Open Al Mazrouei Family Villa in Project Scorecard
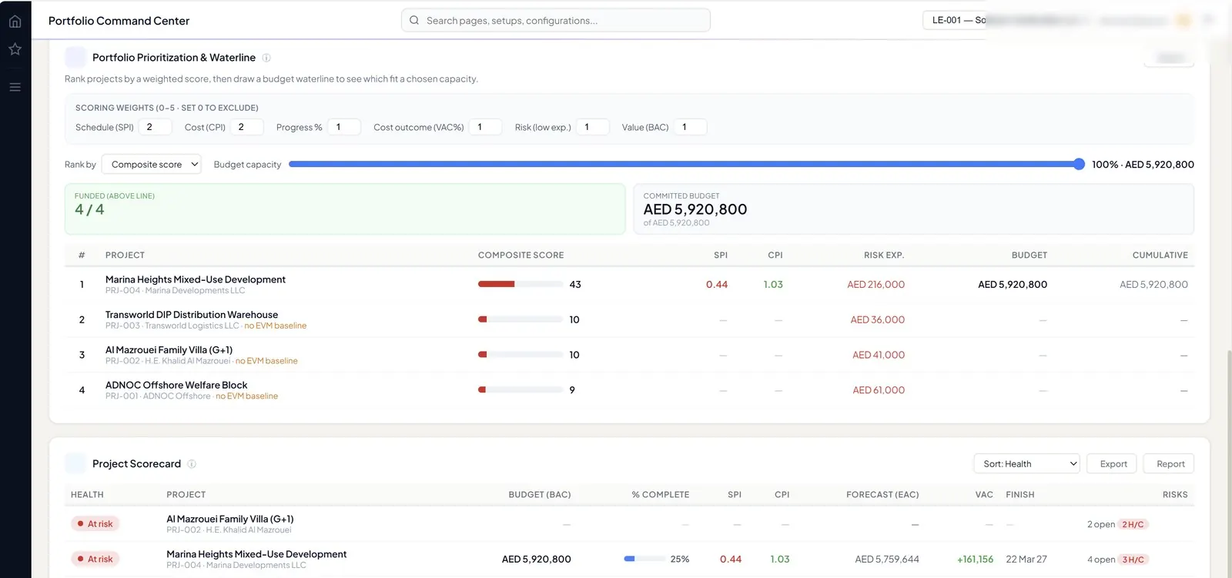The height and width of the screenshot is (578, 1232). 230,519
